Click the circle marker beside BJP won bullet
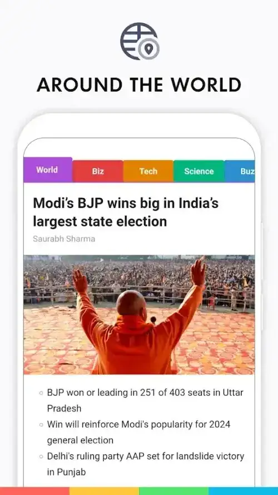The height and width of the screenshot is (495, 278). coord(41,393)
